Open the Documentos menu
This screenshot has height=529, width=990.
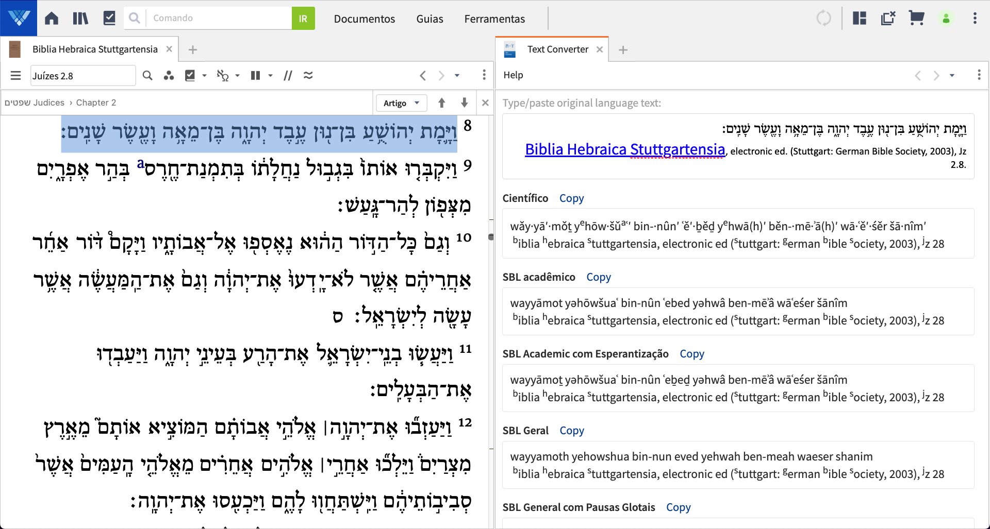click(364, 19)
